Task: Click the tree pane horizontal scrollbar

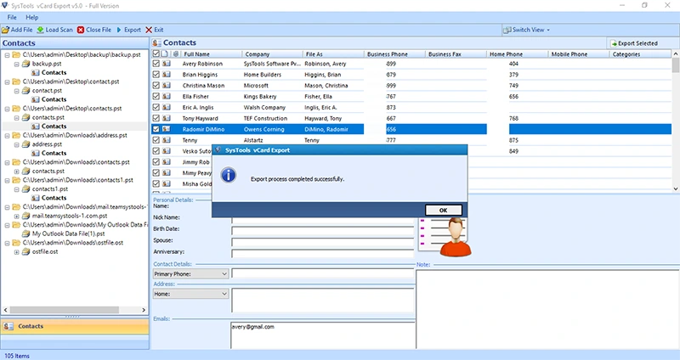Action: (x=65, y=310)
